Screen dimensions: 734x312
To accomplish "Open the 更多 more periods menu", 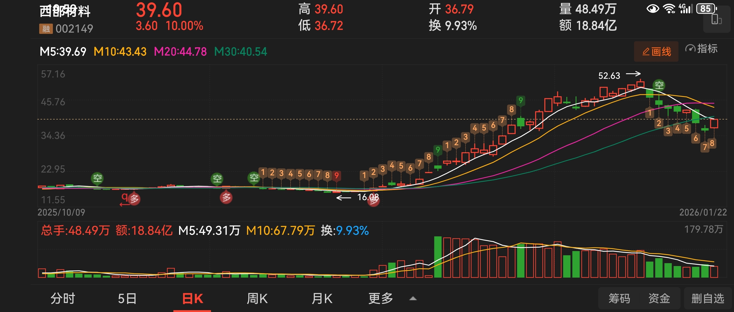I will 380,299.
